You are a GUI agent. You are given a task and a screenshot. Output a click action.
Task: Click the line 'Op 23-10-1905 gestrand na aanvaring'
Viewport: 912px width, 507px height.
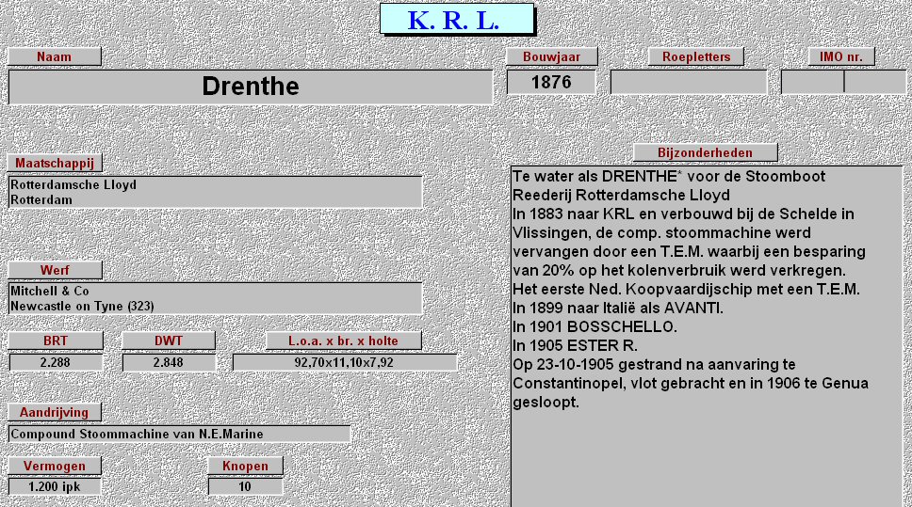pyautogui.click(x=654, y=365)
